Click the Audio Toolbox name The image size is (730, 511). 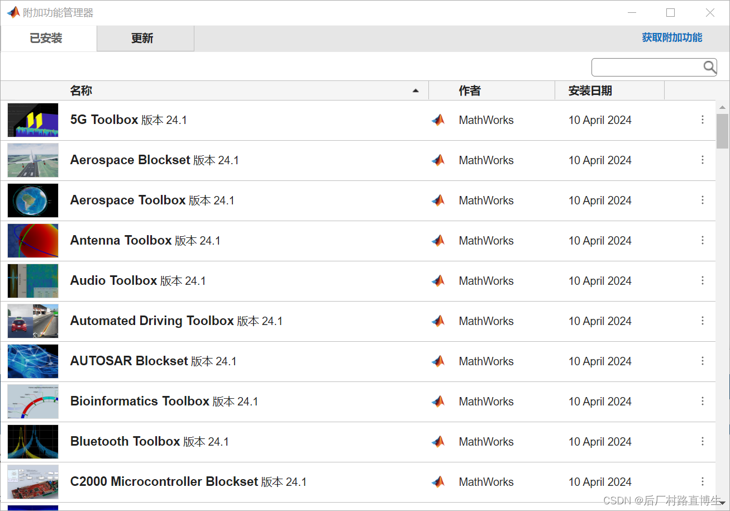[113, 280]
